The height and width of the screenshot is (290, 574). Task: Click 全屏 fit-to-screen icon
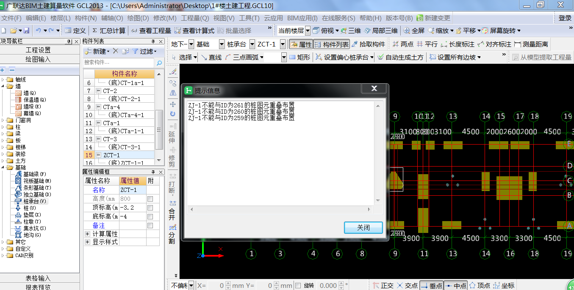414,31
